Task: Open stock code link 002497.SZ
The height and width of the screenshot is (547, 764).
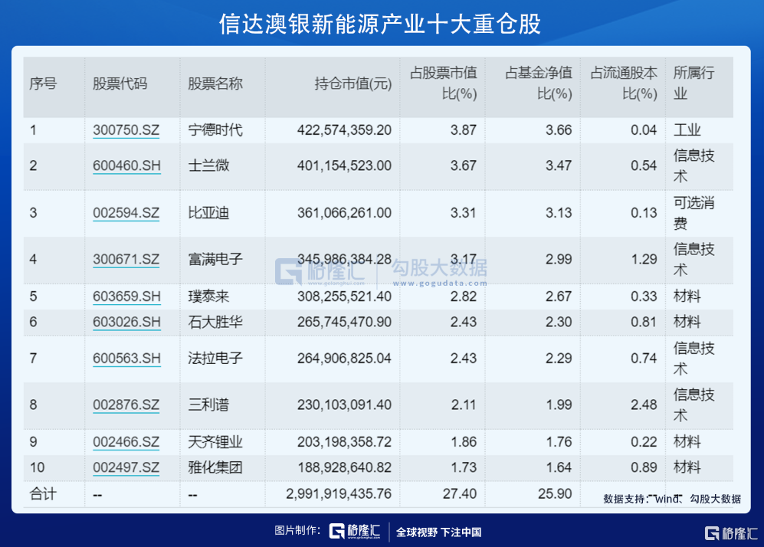Action: pyautogui.click(x=126, y=467)
